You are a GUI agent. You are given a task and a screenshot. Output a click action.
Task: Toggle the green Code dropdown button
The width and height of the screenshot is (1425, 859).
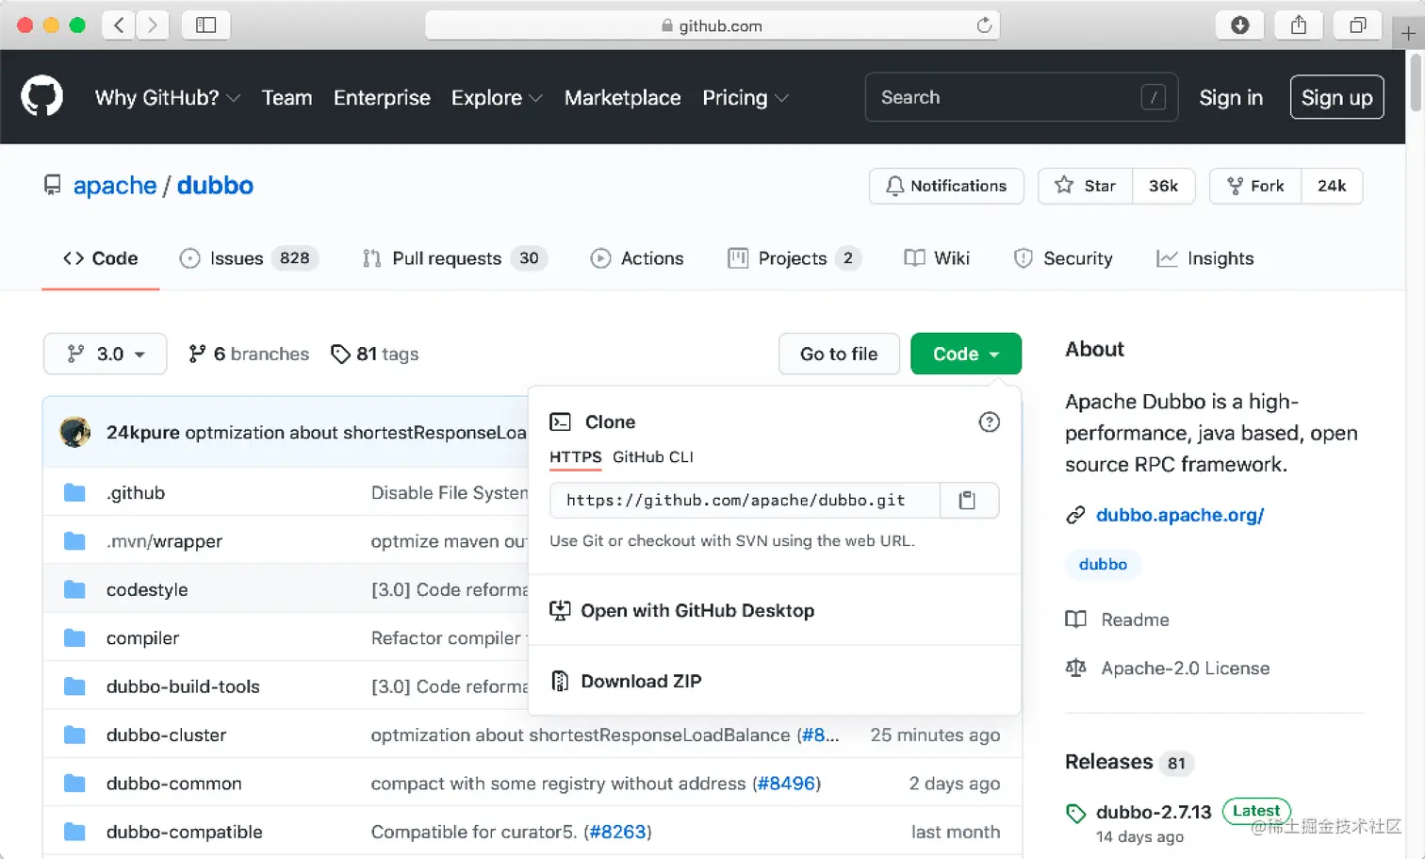966,354
